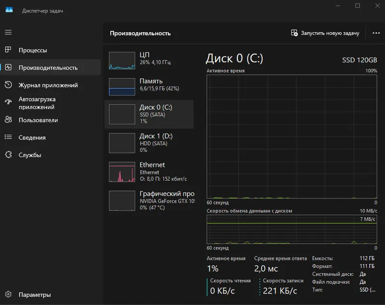Open Журнал приложений page
Screen dimensions: 385x305
pyautogui.click(x=51, y=85)
